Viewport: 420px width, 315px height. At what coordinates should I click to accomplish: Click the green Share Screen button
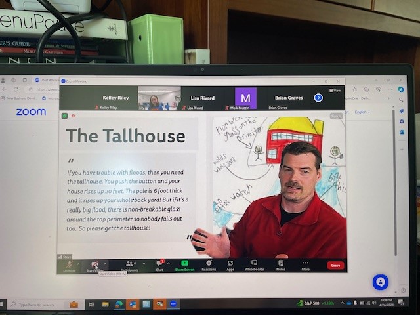tap(184, 265)
